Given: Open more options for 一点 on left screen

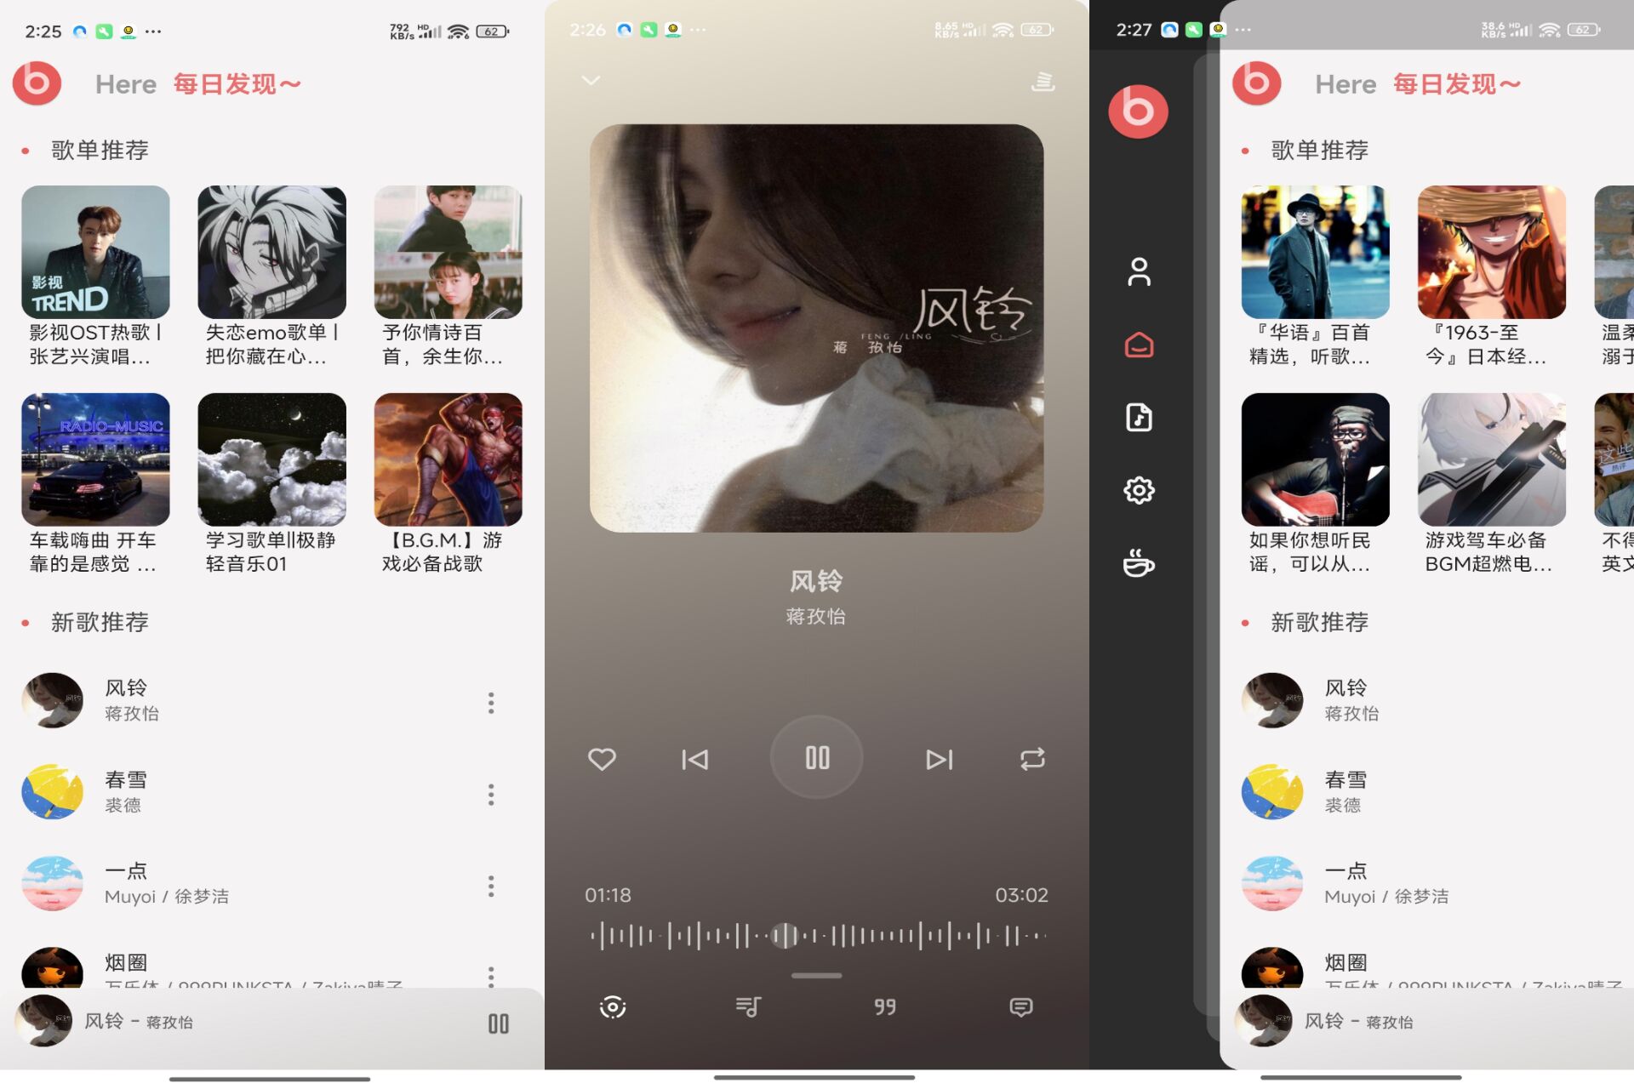Looking at the screenshot, I should [x=491, y=886].
